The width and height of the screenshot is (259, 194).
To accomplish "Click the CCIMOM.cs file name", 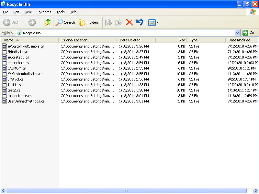I will 17,68.
